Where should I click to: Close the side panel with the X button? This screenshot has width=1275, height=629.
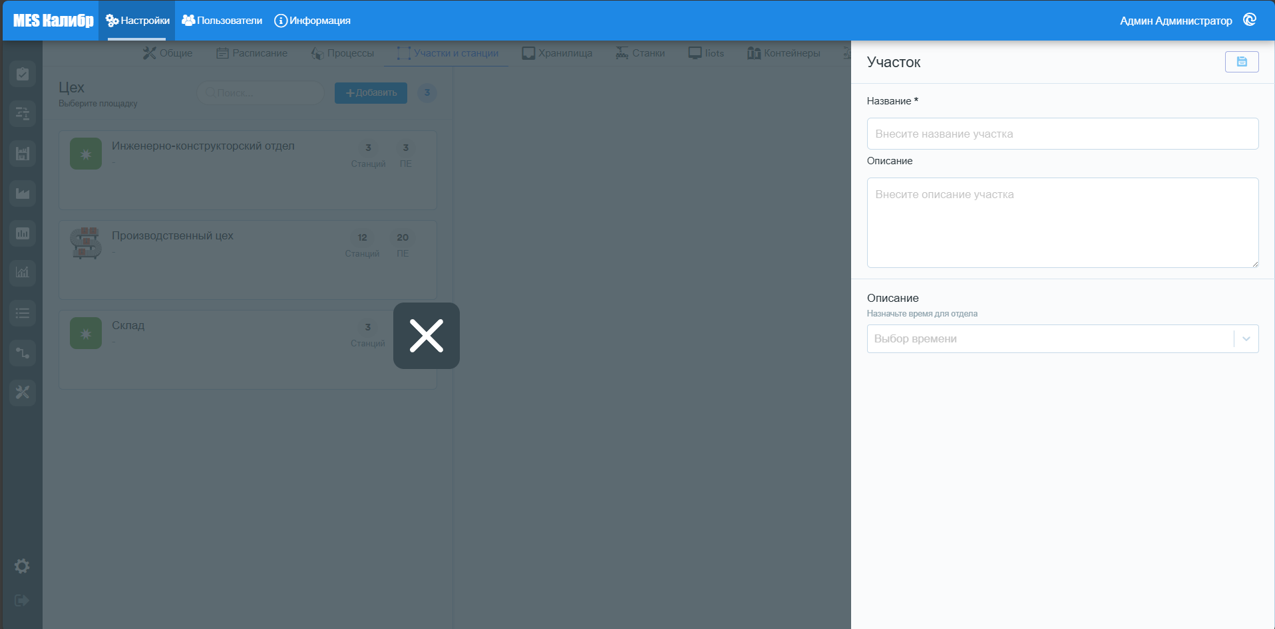(x=427, y=336)
